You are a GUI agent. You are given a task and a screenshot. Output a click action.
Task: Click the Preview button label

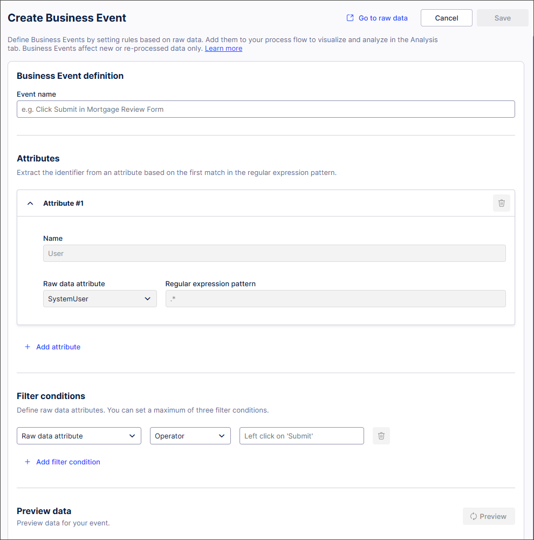point(493,516)
